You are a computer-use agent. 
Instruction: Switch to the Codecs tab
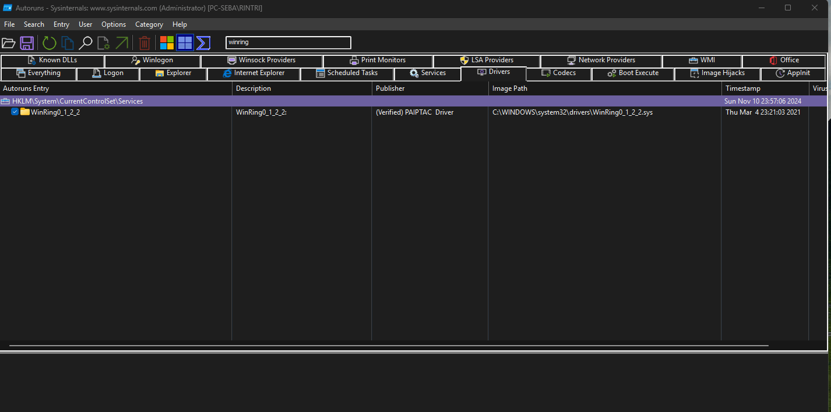tap(558, 73)
